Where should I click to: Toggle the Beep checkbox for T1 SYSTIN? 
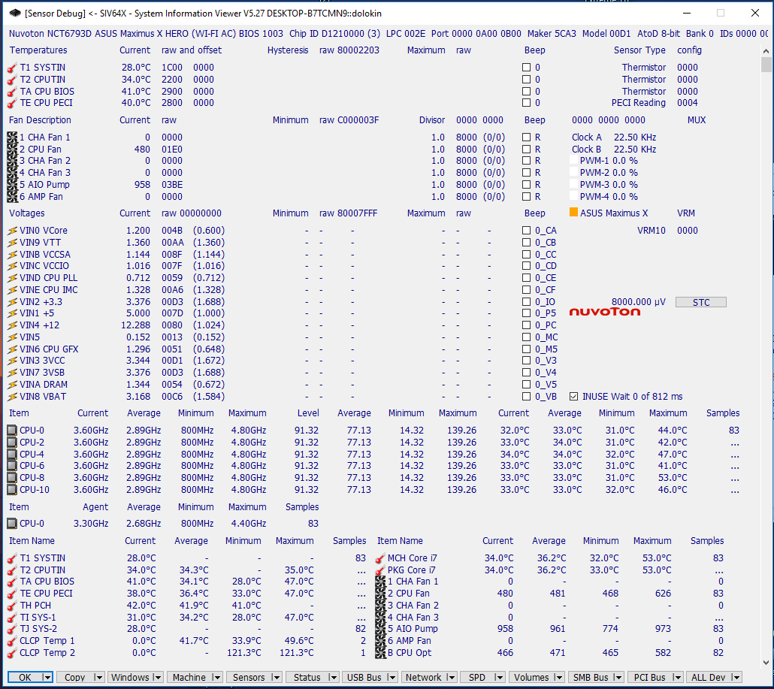526,68
